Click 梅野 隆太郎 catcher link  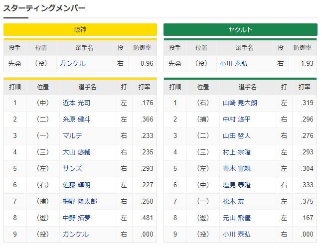80,201
